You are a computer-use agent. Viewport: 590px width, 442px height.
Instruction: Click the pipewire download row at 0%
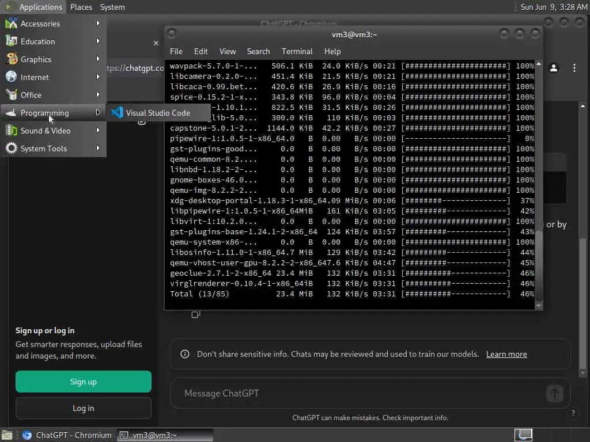[x=351, y=138]
